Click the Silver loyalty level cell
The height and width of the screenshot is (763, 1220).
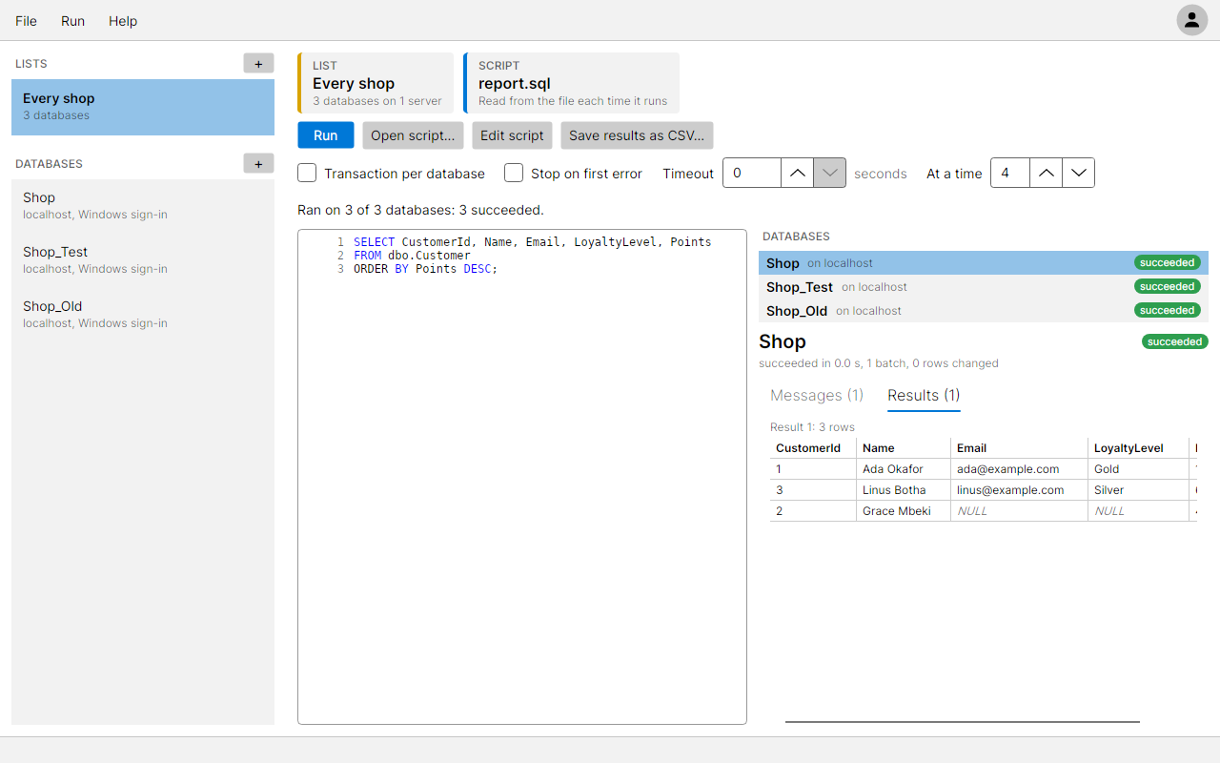(1138, 490)
